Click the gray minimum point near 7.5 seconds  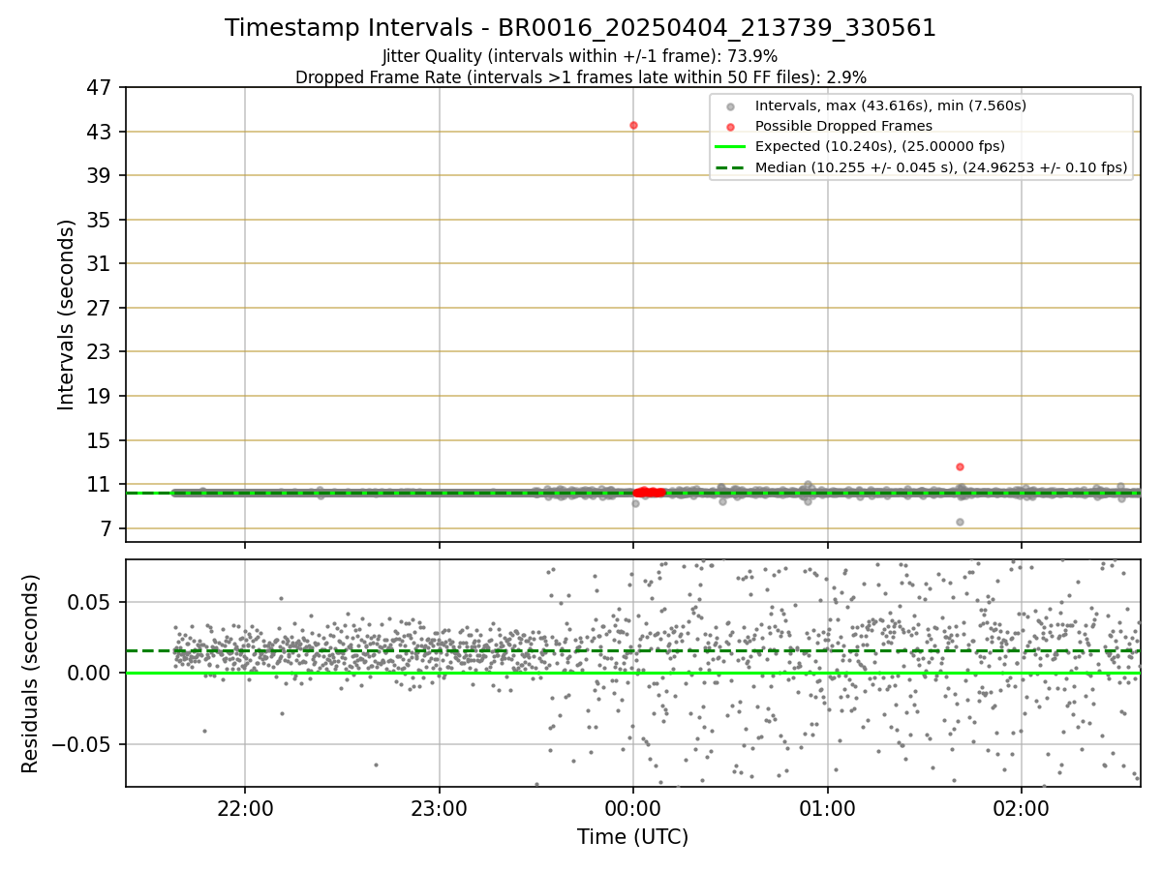(960, 522)
